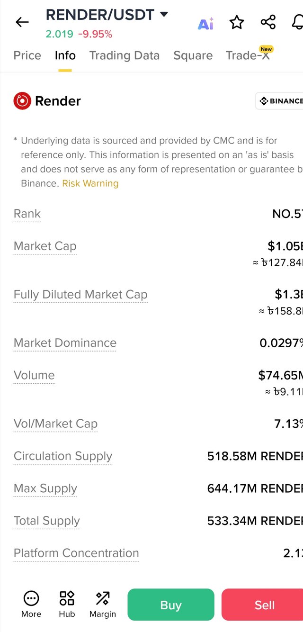
Task: Expand the RENDER/USDT pair dropdown
Action: (x=164, y=15)
